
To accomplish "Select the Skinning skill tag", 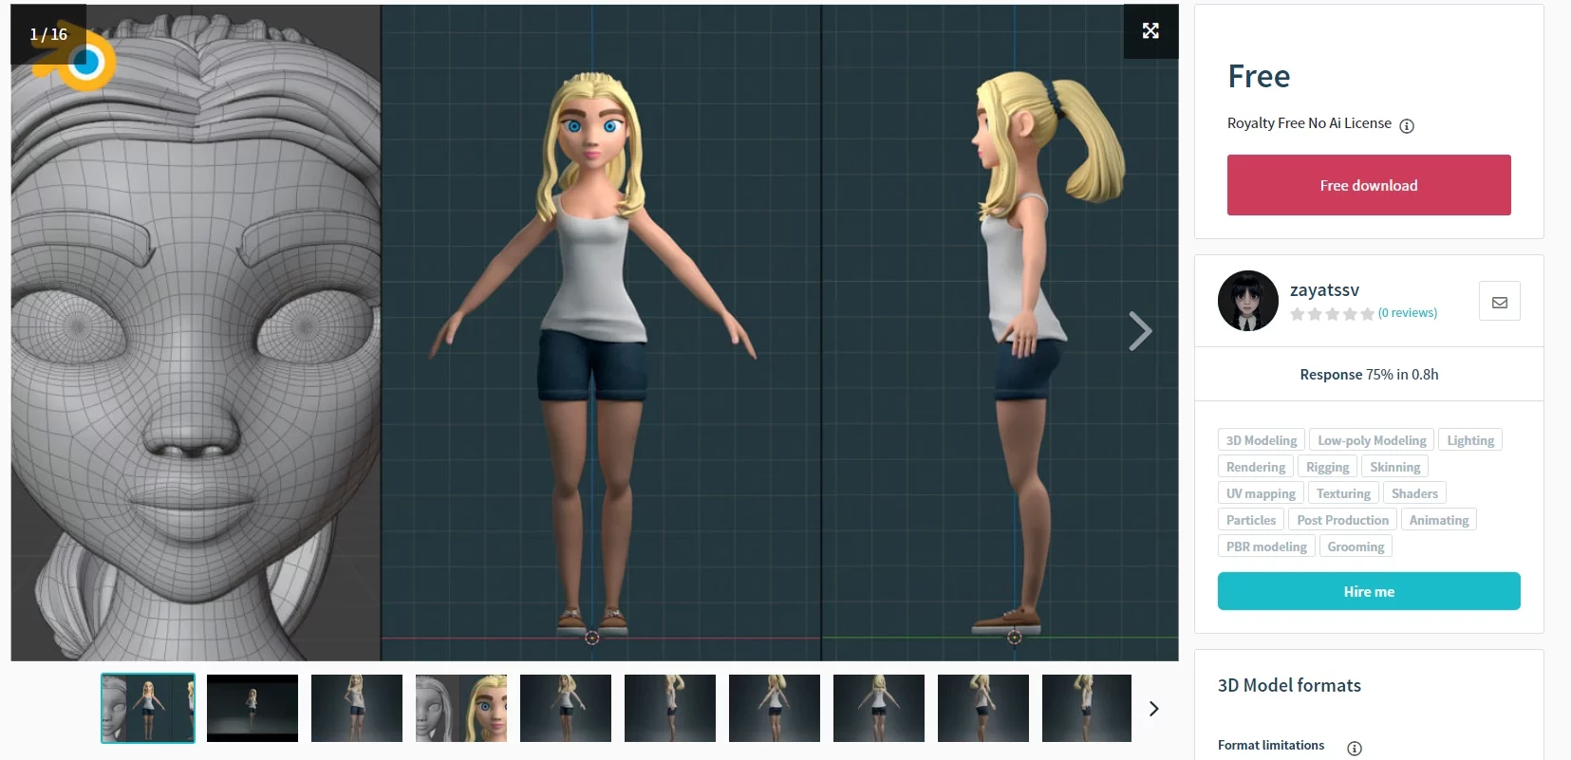I will 1394,467.
